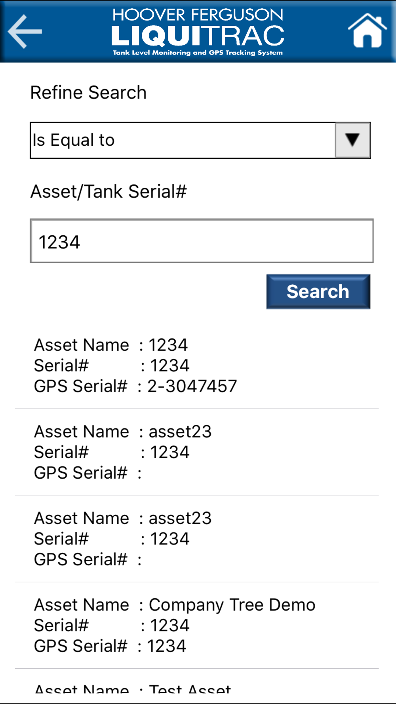Tap empty GPS Serial# line of second asset23

click(87, 559)
